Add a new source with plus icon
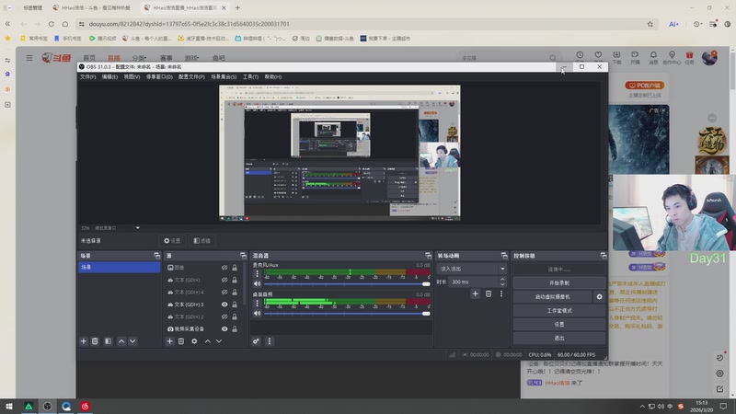Image resolution: width=736 pixels, height=414 pixels. click(x=169, y=341)
